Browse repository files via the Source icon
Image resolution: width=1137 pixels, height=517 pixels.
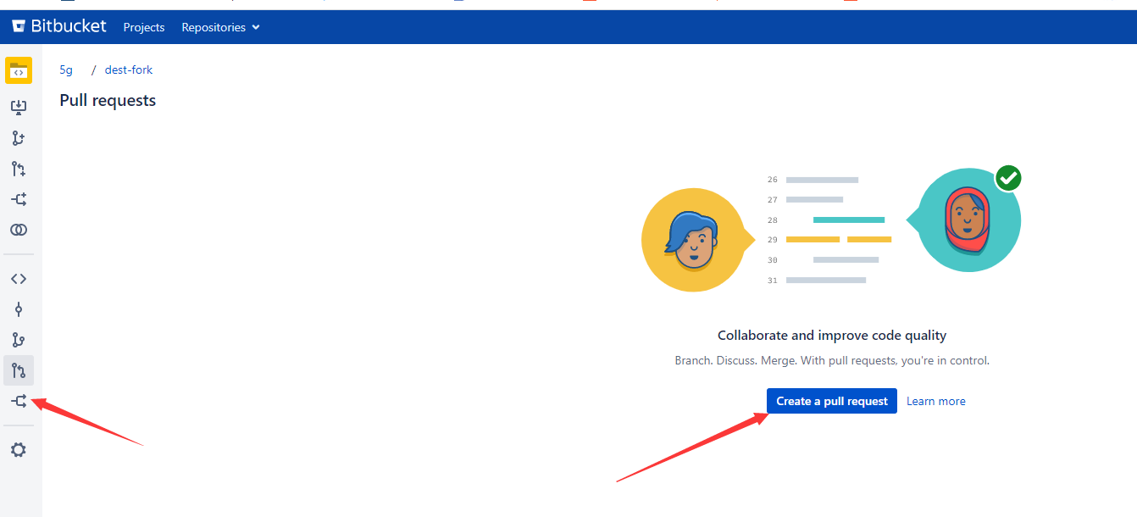coord(19,278)
